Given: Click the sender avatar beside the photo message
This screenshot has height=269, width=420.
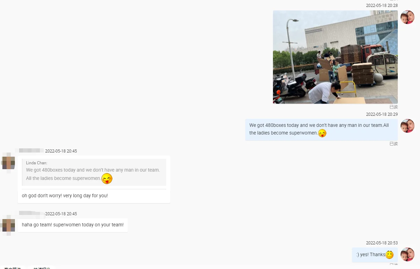Looking at the screenshot, I should click(408, 17).
